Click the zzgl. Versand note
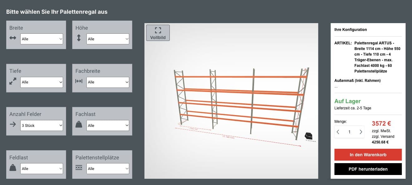This screenshot has height=185, width=412. (383, 137)
